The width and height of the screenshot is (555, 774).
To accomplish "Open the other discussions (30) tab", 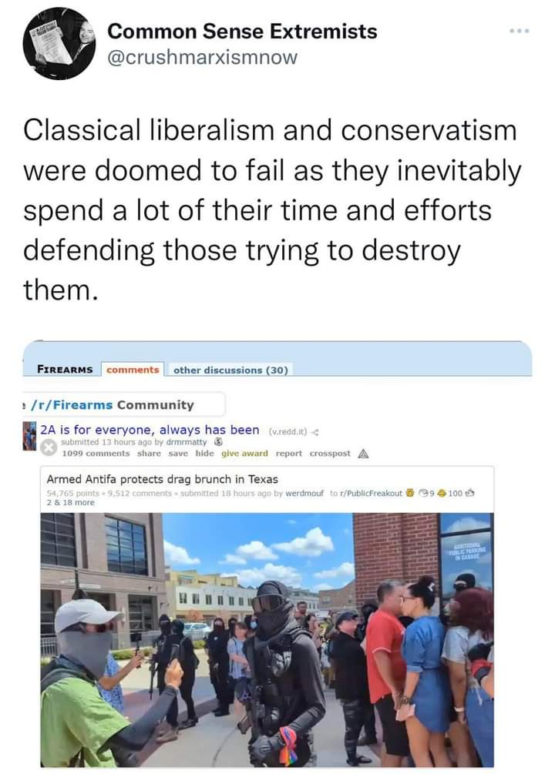I will pos(230,370).
